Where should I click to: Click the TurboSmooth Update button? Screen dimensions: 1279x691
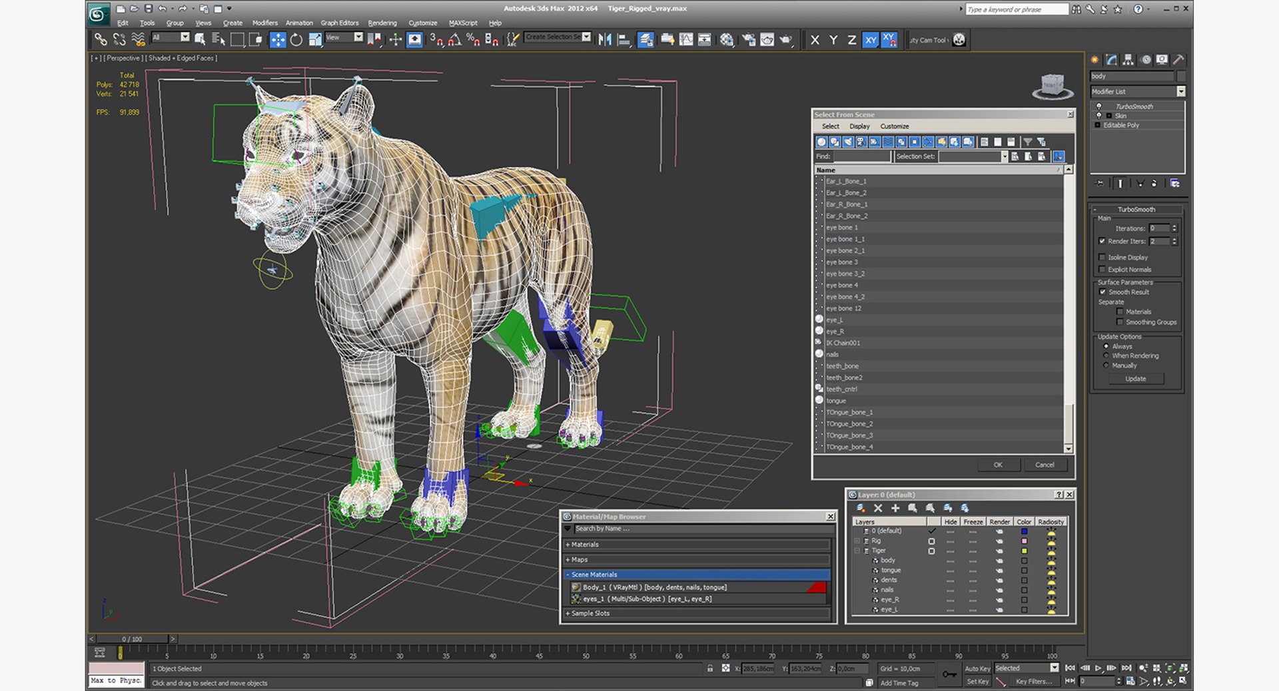(1136, 379)
